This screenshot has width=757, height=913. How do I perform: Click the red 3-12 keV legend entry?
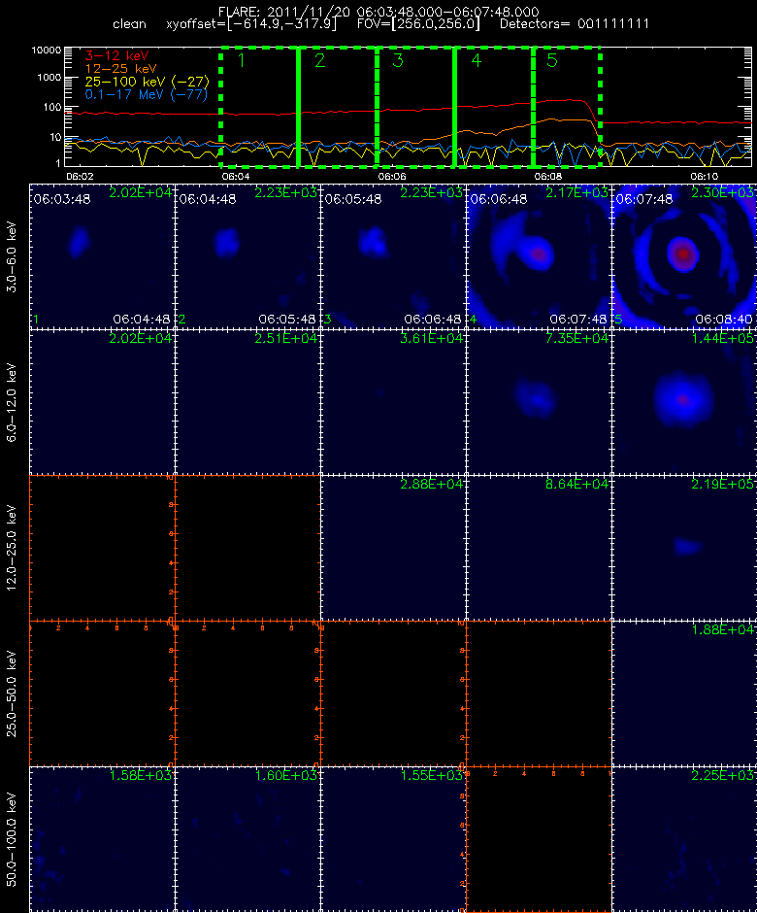point(117,56)
